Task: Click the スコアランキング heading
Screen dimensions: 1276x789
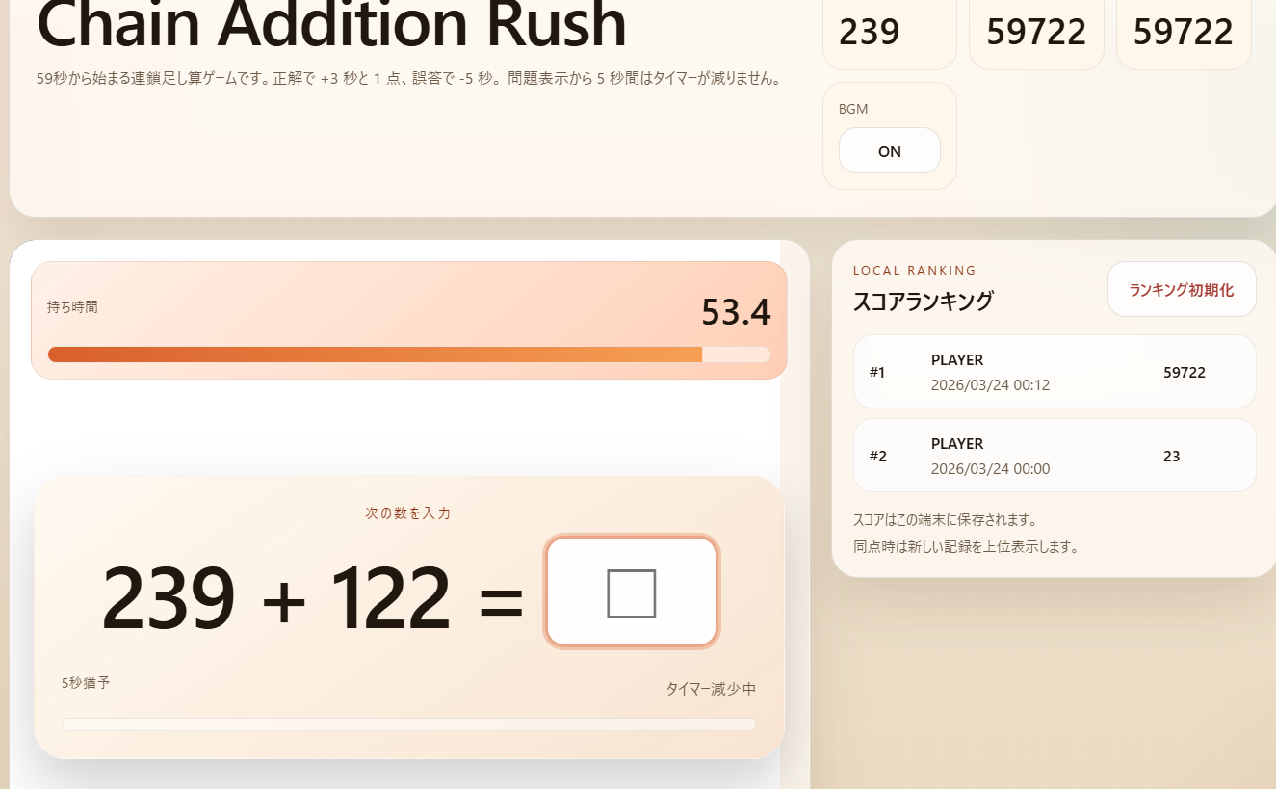Action: (x=923, y=302)
